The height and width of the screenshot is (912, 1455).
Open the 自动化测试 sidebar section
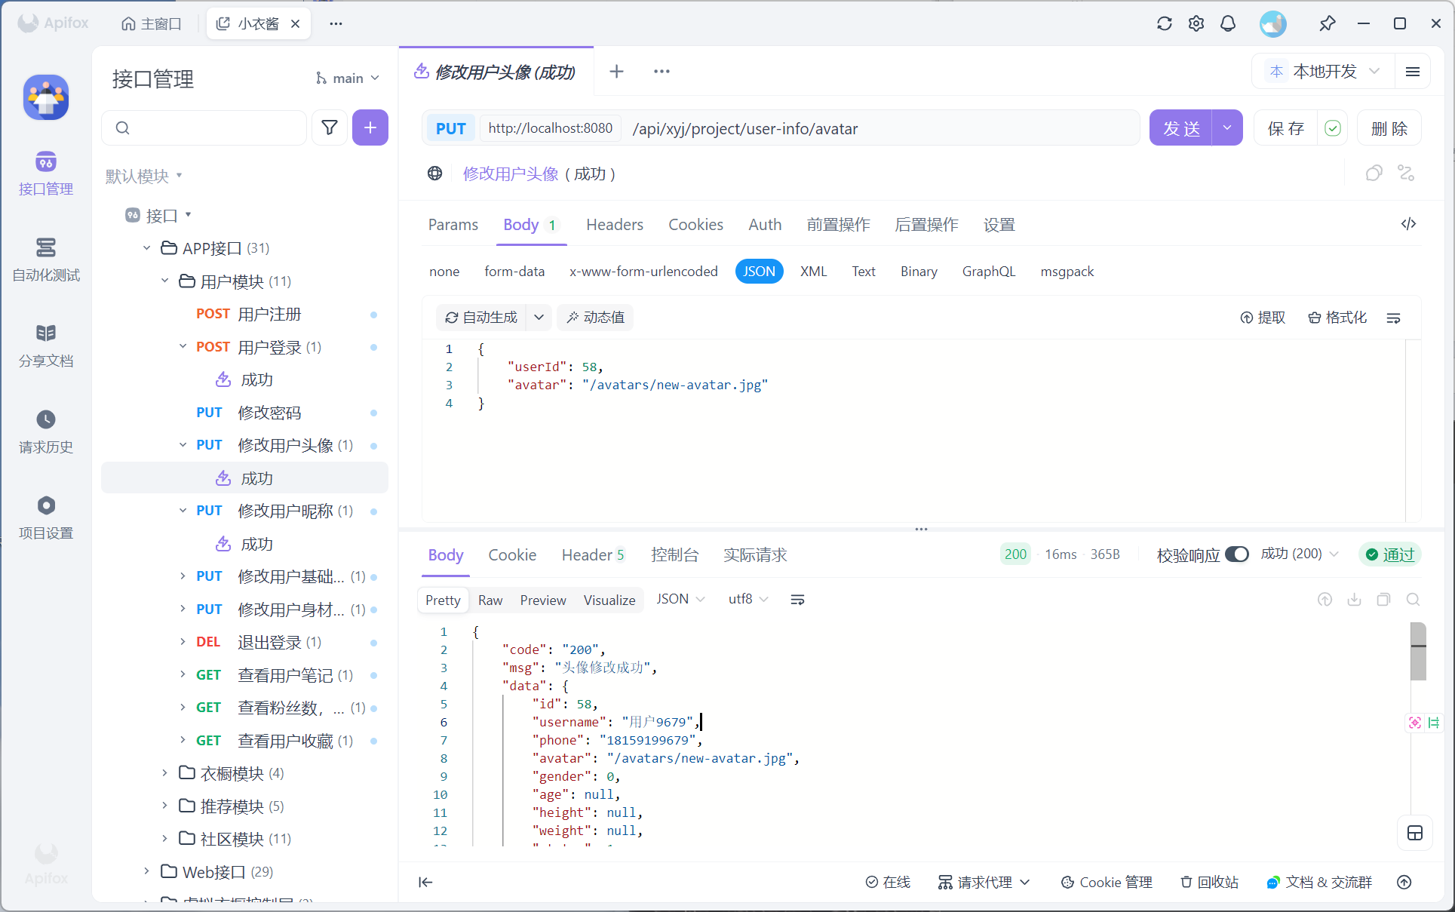click(x=46, y=259)
